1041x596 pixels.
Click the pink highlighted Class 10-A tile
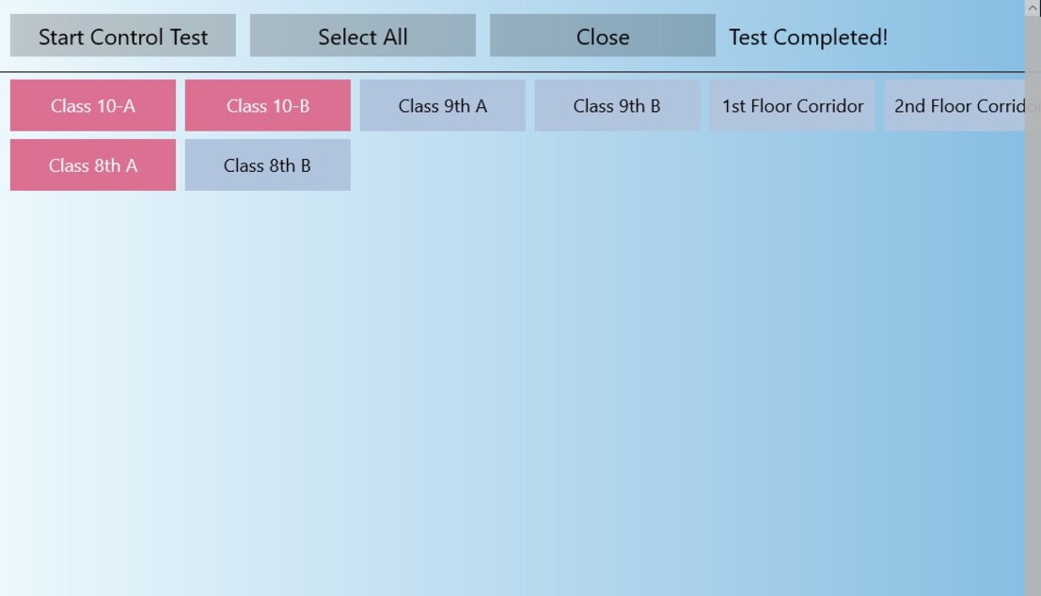pyautogui.click(x=93, y=105)
